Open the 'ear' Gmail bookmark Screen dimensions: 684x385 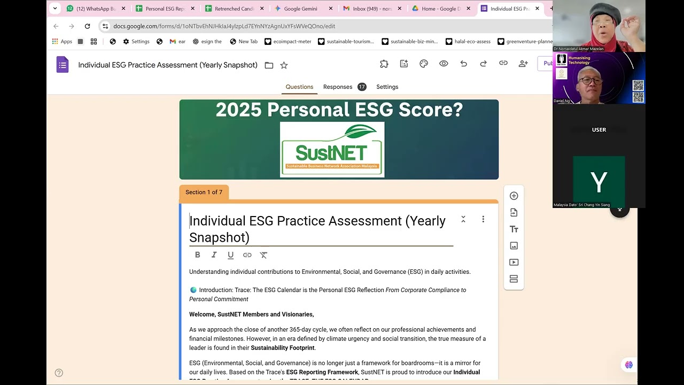pos(177,42)
